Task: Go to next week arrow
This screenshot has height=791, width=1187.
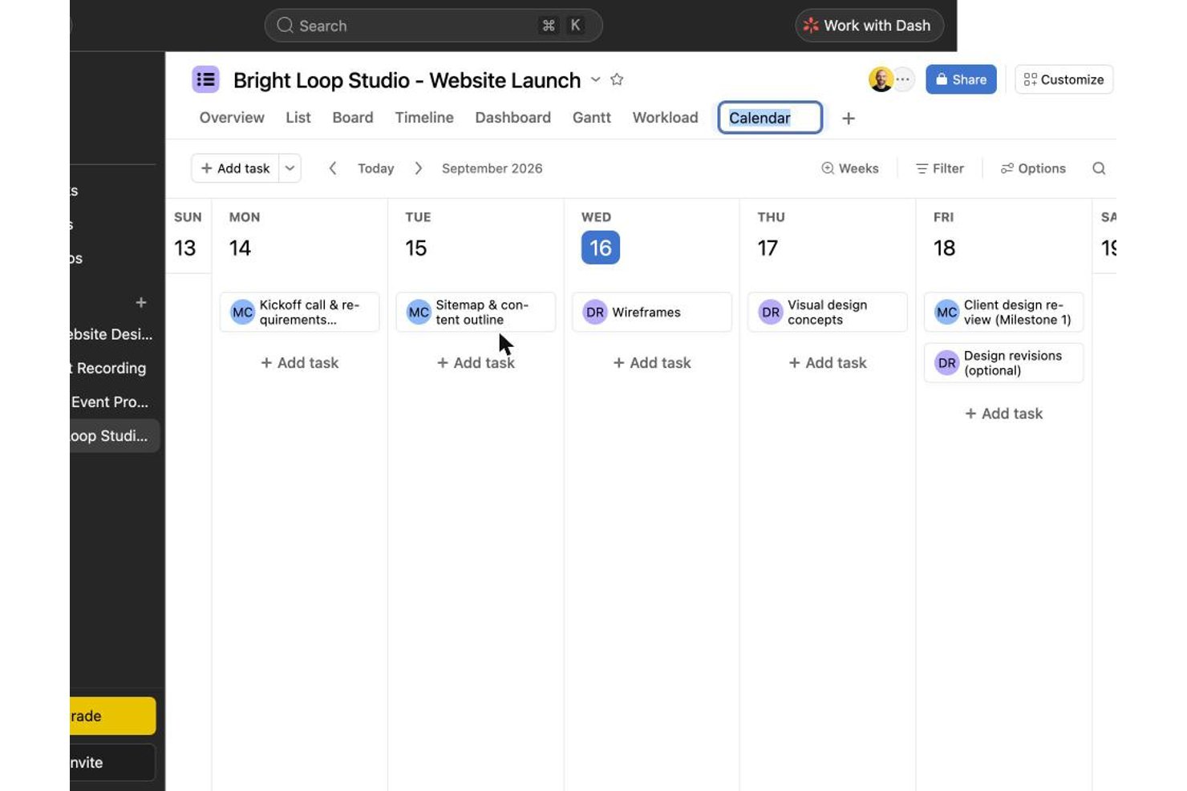Action: 418,168
